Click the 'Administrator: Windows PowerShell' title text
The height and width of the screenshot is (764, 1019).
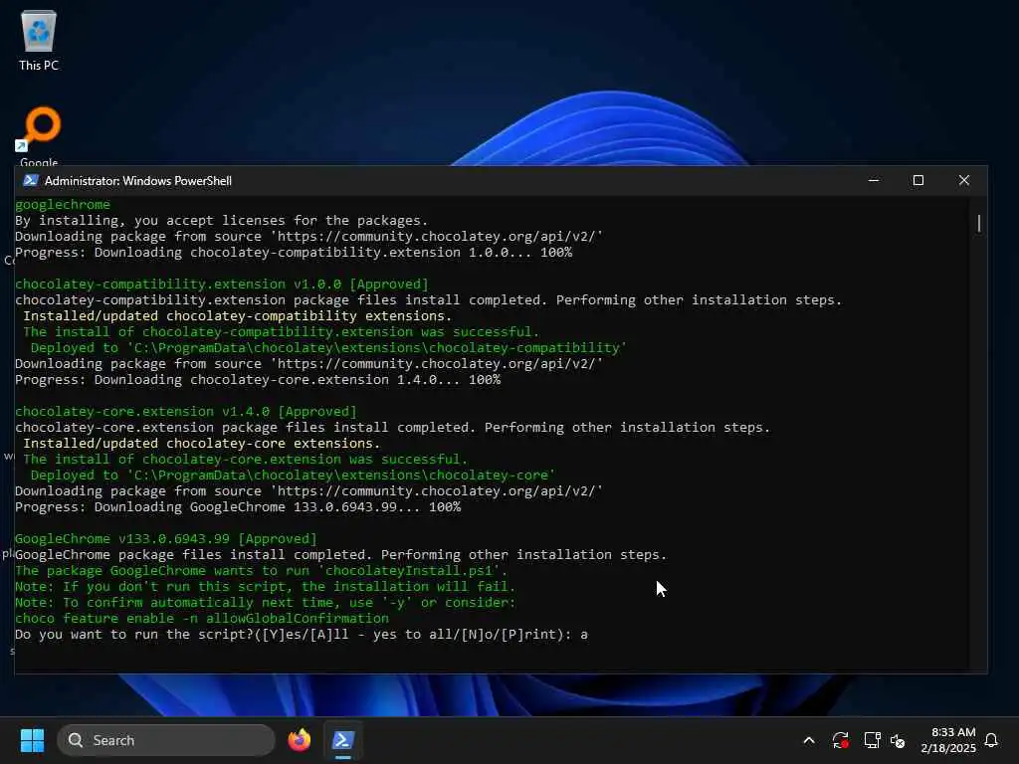(137, 181)
